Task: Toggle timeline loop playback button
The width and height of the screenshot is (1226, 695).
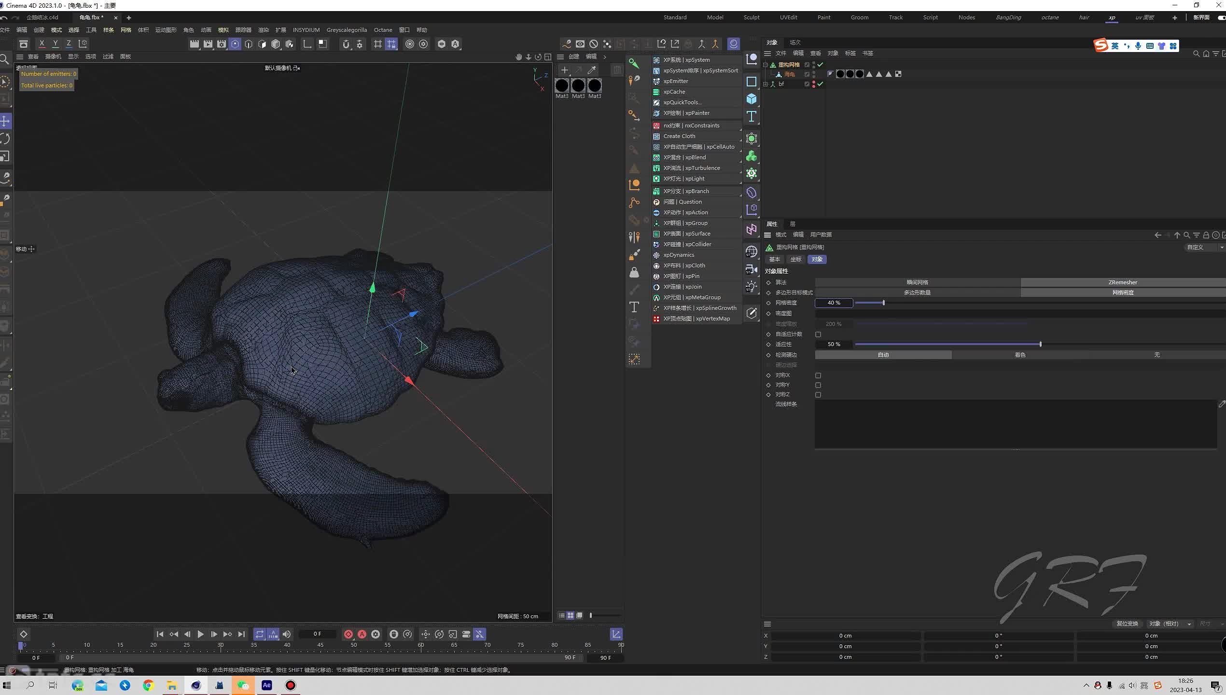Action: [x=260, y=634]
